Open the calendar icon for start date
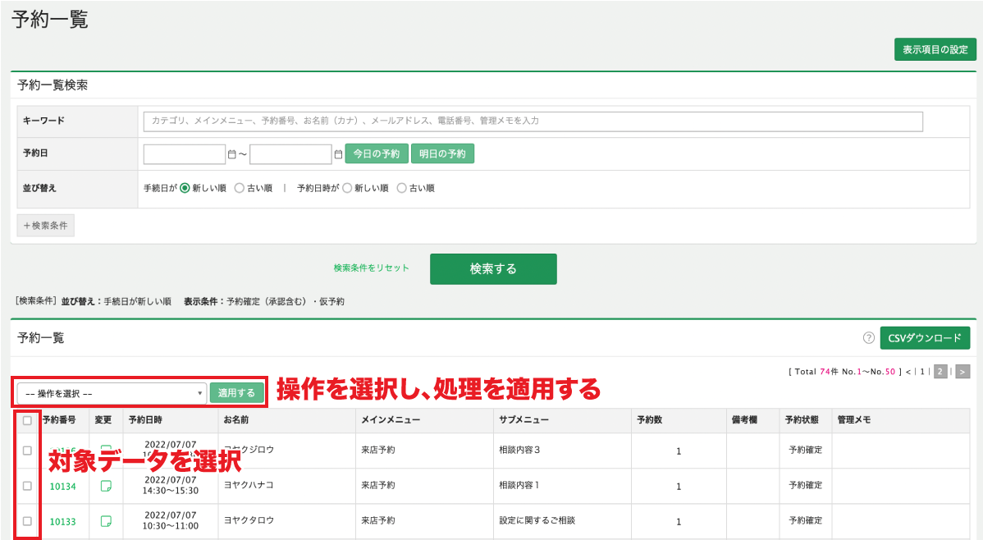This screenshot has height=540, width=983. [232, 154]
